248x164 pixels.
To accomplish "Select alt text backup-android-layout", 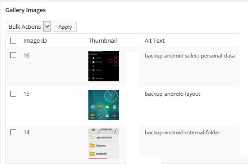I will tap(172, 94).
